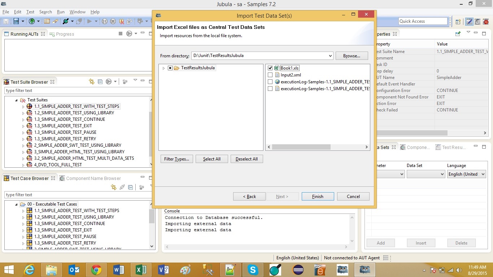Click the round pause icon in the main toolbar
The height and width of the screenshot is (277, 493).
pyautogui.click(x=105, y=21)
